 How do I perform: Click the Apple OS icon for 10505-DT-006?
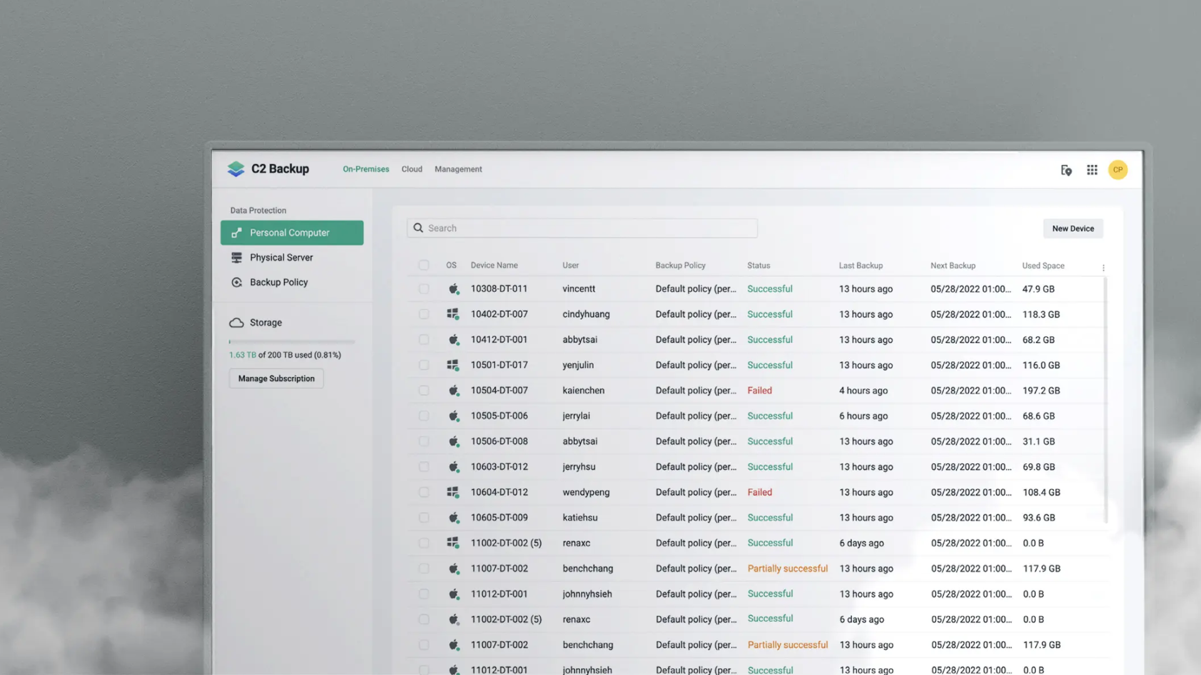[454, 416]
